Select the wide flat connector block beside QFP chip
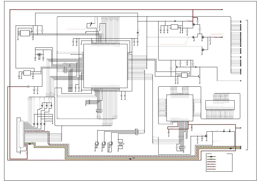Viewport: 261px width, 181px height. click(x=220, y=105)
